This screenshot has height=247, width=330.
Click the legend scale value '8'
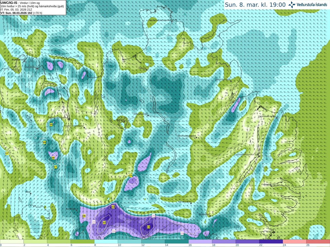pyautogui.click(x=95, y=245)
